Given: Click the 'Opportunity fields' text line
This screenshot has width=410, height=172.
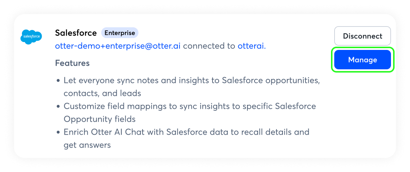Looking at the screenshot, I should [99, 119].
